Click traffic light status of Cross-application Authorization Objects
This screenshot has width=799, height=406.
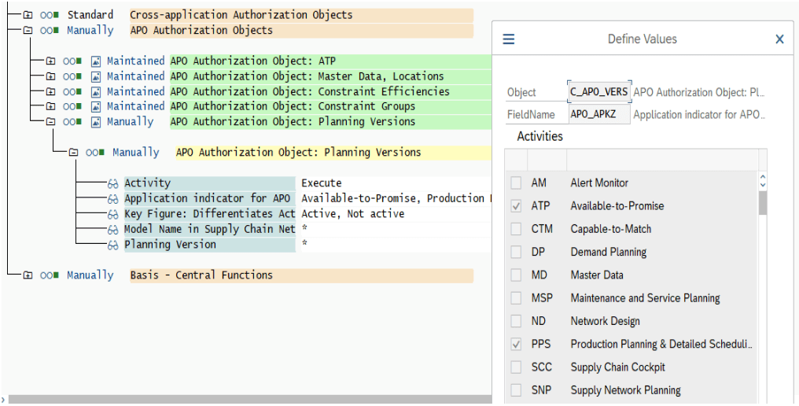click(50, 15)
